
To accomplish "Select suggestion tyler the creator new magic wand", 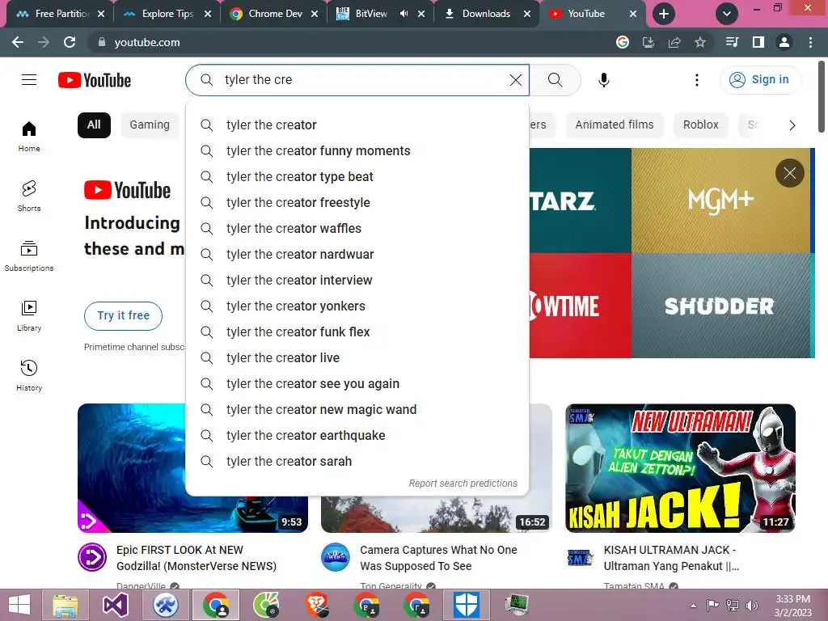I will (x=357, y=410).
